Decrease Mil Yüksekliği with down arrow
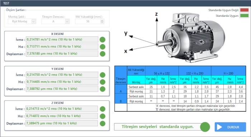The height and width of the screenshot is (137, 251). pyautogui.click(x=102, y=22)
